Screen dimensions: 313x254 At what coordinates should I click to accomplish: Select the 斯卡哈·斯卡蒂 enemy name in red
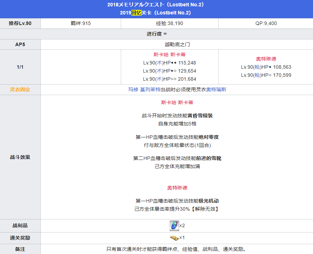point(170,55)
